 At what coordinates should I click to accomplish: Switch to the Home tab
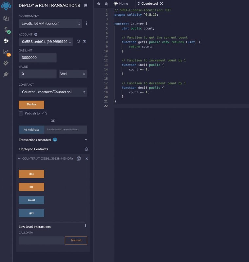click(121, 4)
